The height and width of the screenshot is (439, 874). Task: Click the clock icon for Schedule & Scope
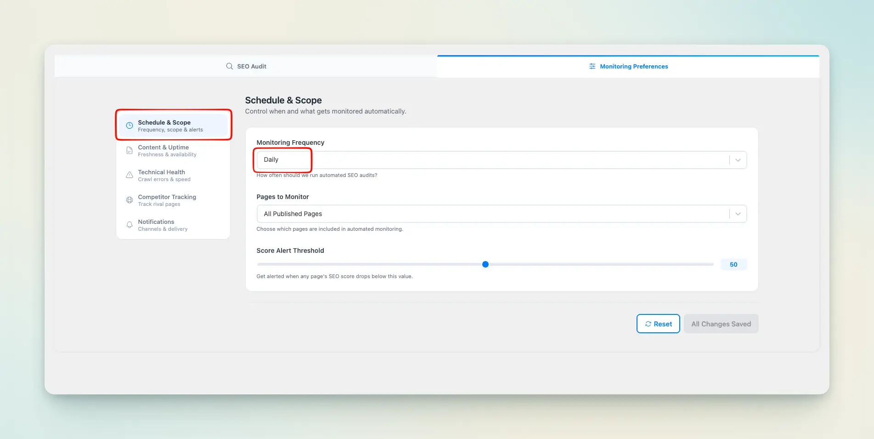coord(130,125)
